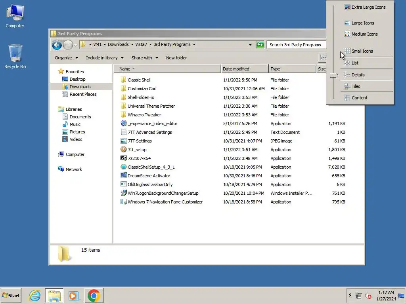Choose Large Icons view
Screen dimensions: 406x304
pyautogui.click(x=359, y=23)
